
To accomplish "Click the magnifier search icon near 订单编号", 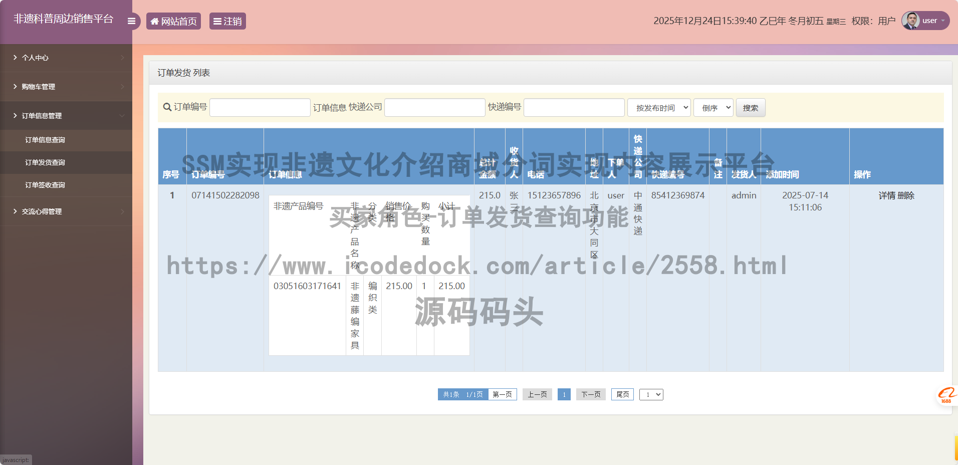I will point(166,107).
